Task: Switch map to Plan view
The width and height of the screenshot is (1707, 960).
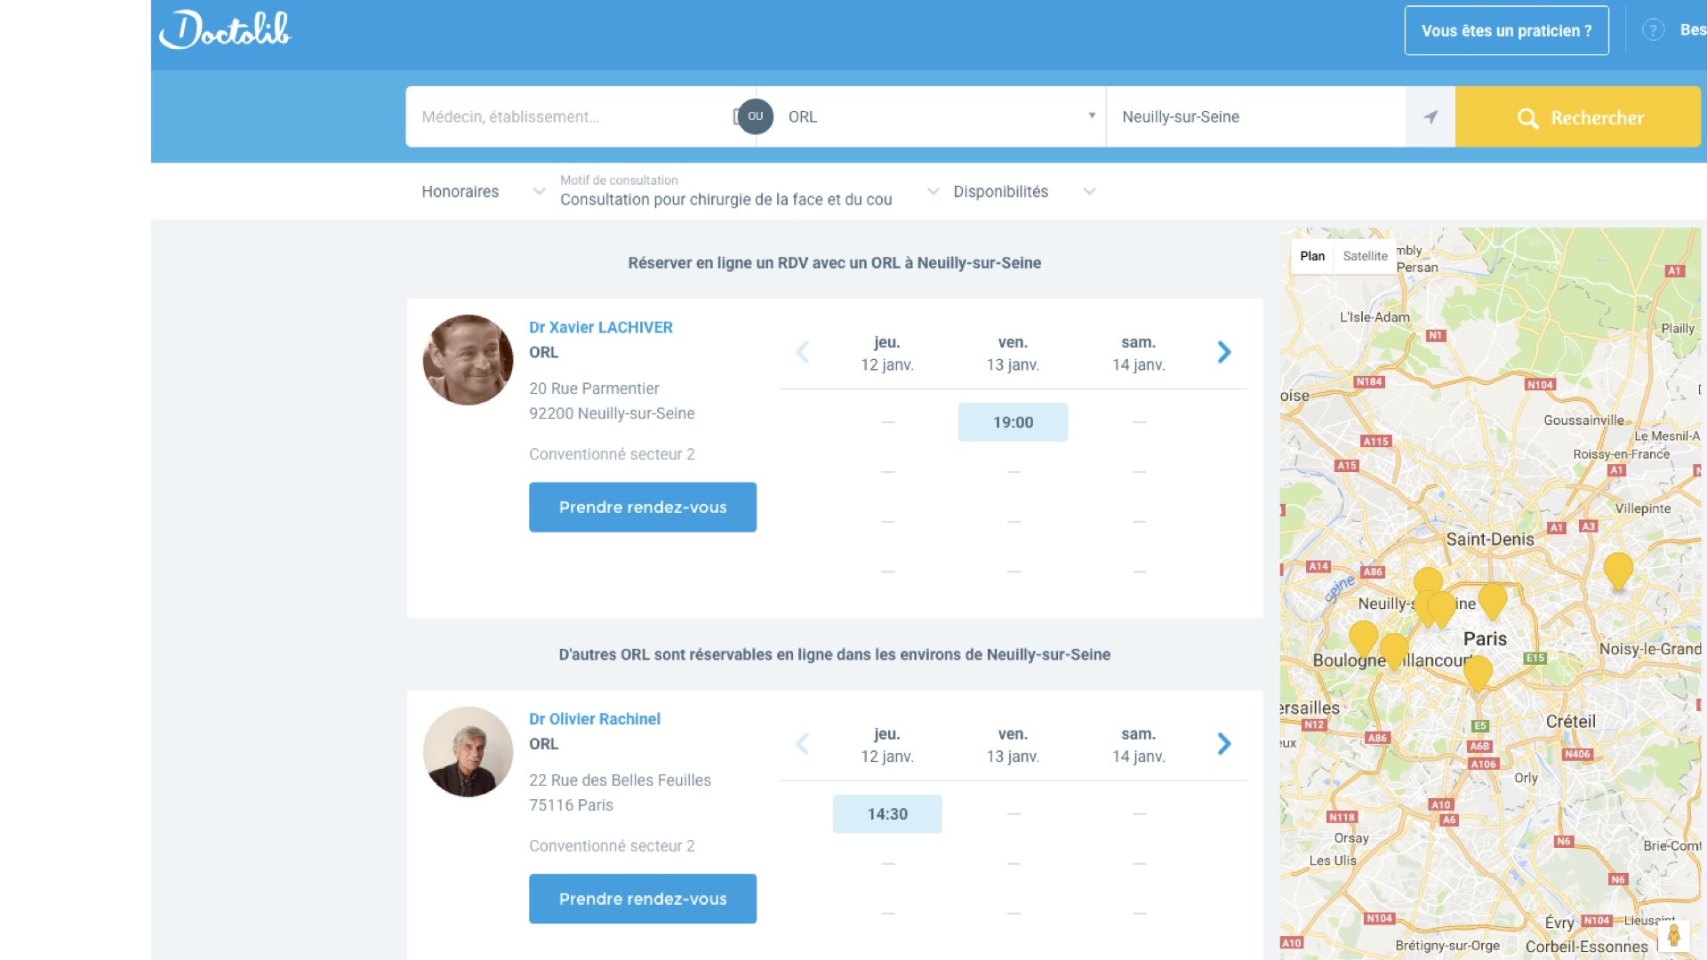Action: [x=1312, y=256]
